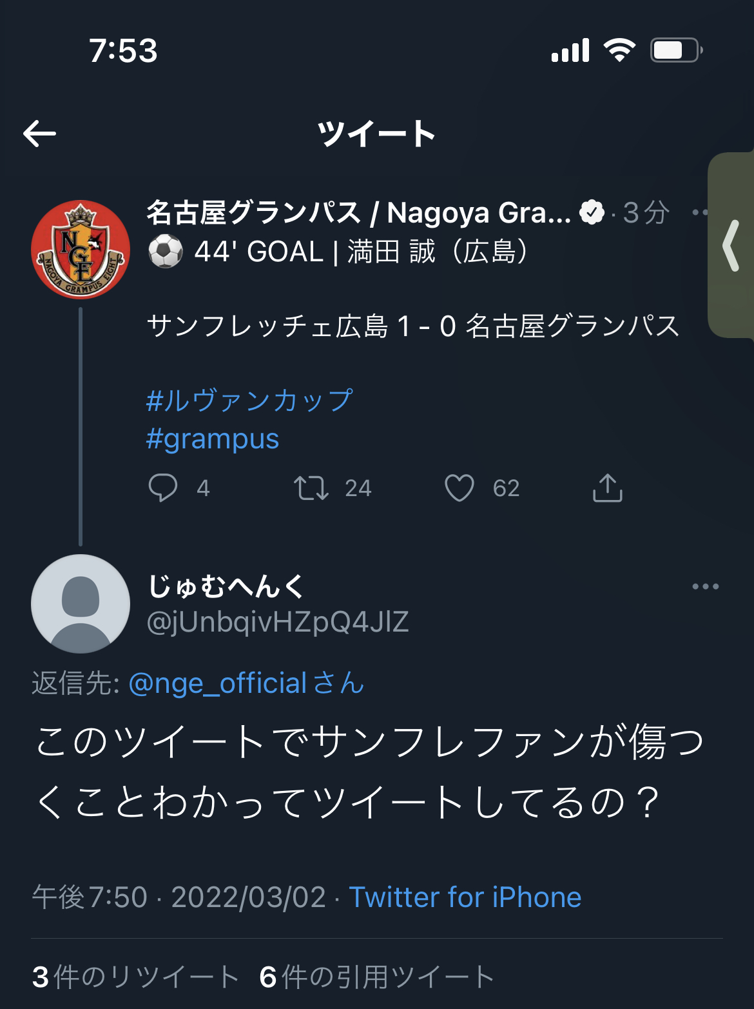
Task: Tap the Twitter for iPhone link
Action: point(465,897)
